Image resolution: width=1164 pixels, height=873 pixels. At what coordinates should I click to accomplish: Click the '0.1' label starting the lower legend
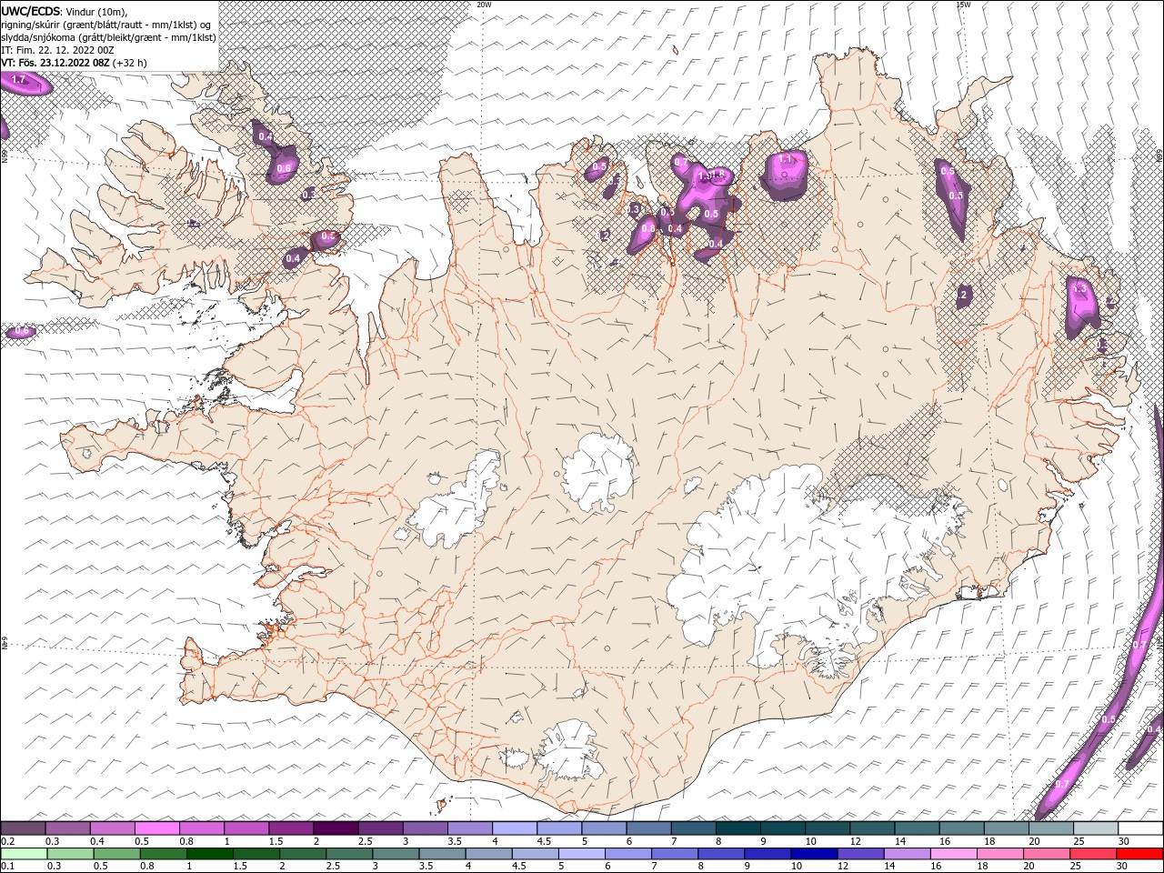coord(6,866)
